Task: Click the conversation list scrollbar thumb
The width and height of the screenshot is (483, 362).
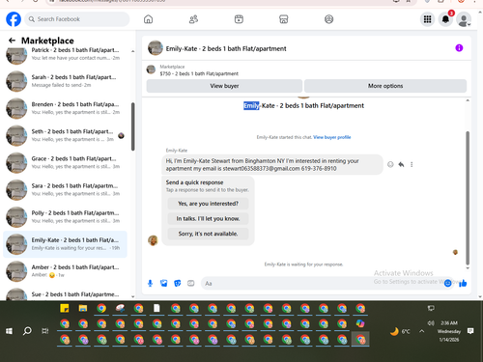Action: coord(132,126)
